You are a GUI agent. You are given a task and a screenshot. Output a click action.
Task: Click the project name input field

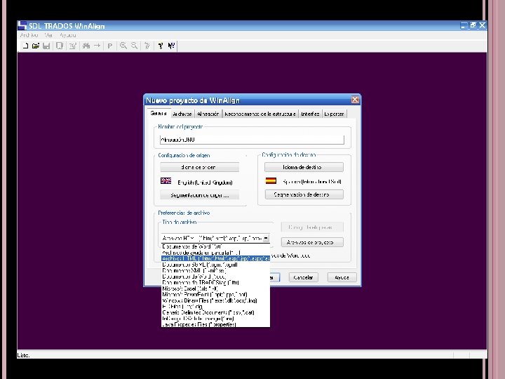click(x=252, y=140)
